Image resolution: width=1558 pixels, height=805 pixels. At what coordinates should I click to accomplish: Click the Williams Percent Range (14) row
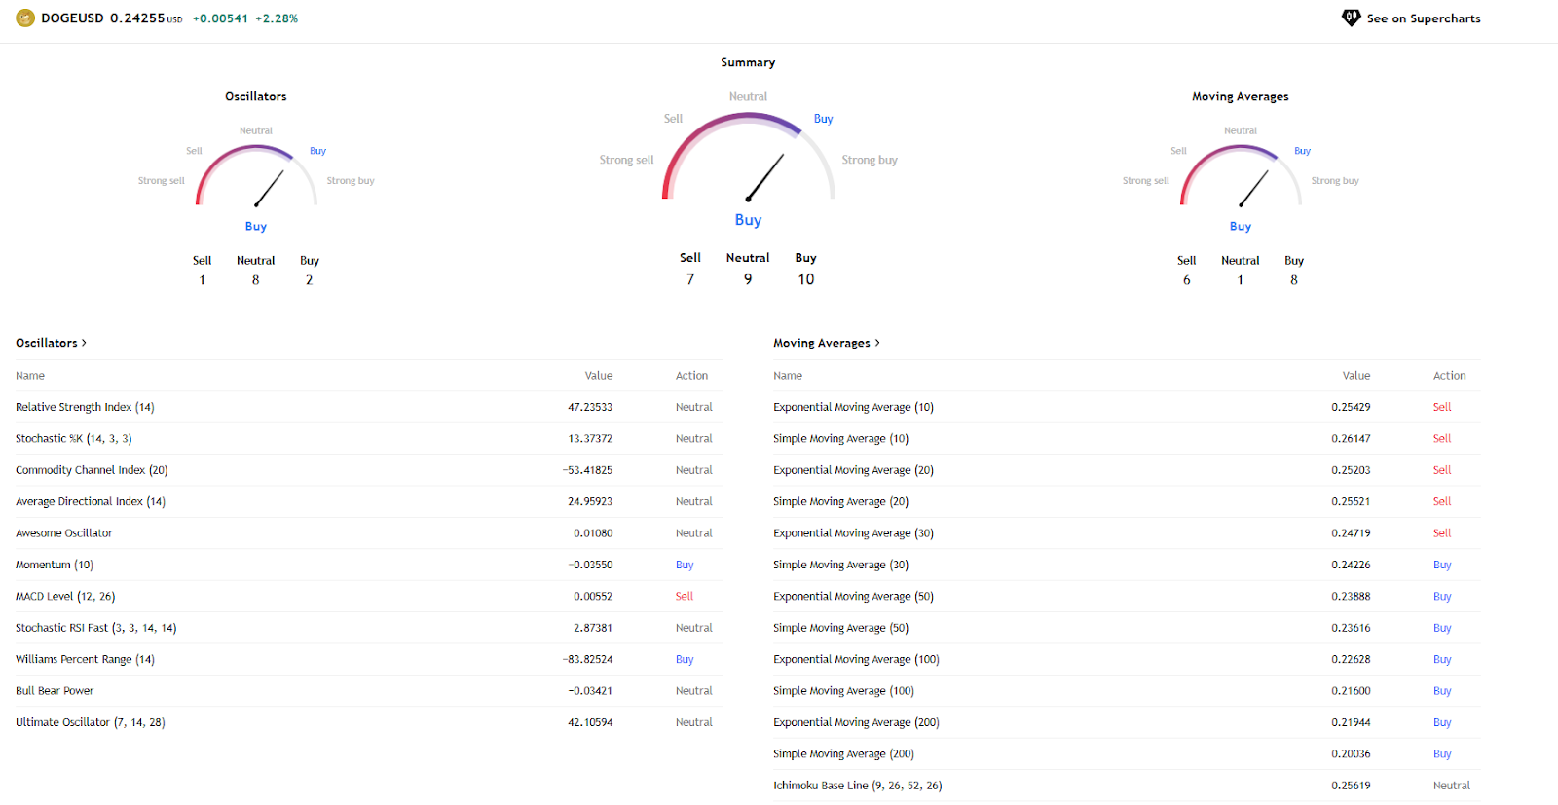coord(85,659)
